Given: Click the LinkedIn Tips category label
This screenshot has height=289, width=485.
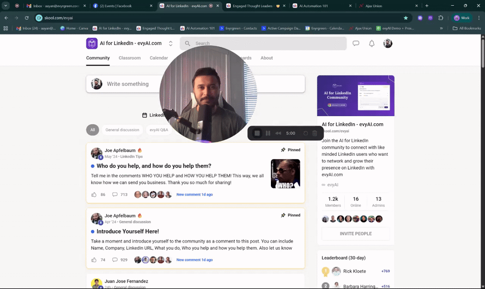Looking at the screenshot, I should coord(132,157).
